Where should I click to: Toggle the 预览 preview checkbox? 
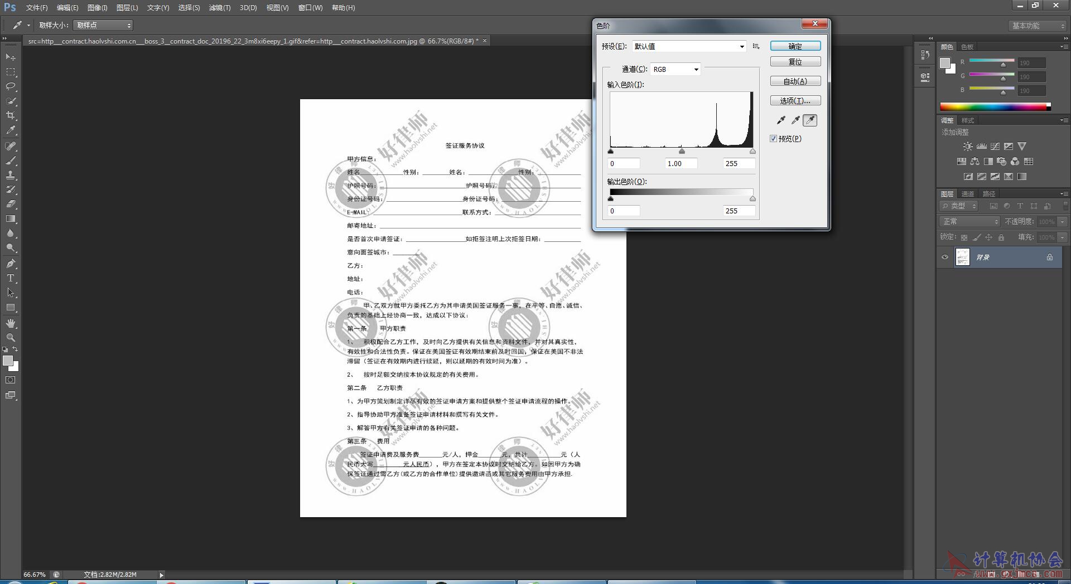[773, 139]
